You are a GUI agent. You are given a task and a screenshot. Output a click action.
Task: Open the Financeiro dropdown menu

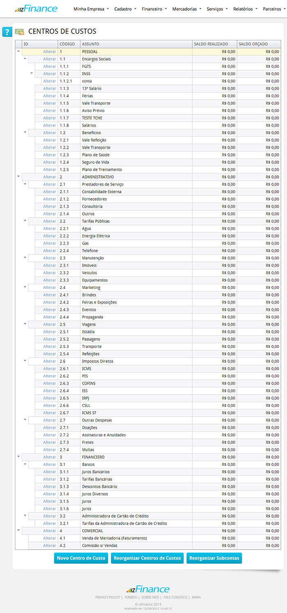click(154, 9)
